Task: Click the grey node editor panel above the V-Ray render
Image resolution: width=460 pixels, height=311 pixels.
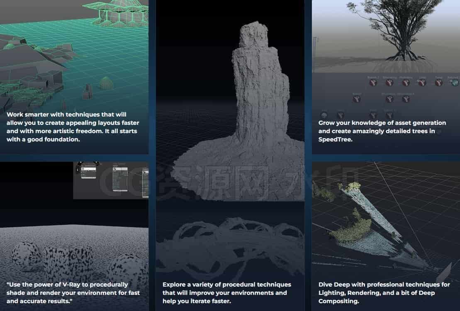Action: (111, 180)
